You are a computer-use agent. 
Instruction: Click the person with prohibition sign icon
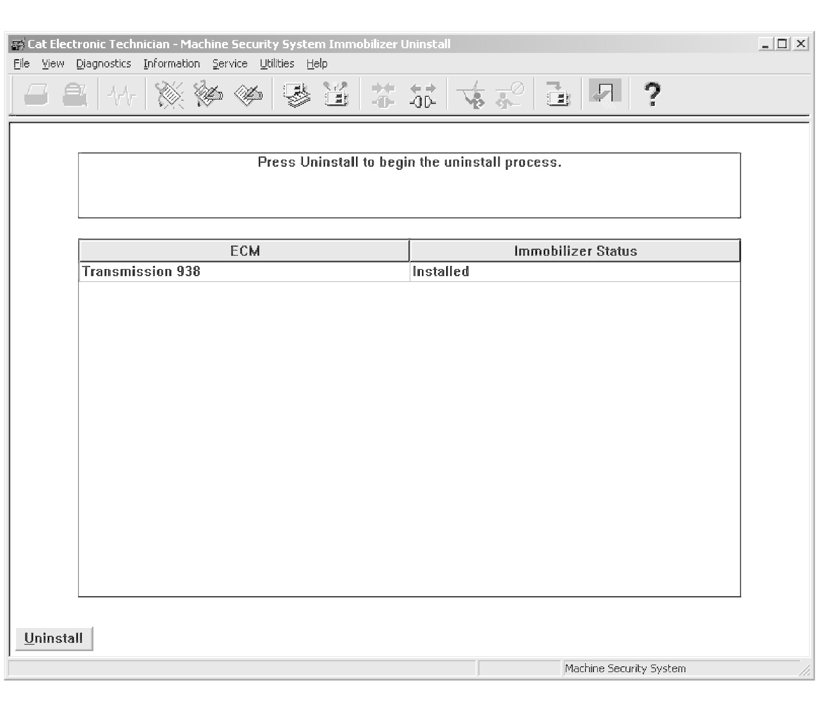(510, 95)
